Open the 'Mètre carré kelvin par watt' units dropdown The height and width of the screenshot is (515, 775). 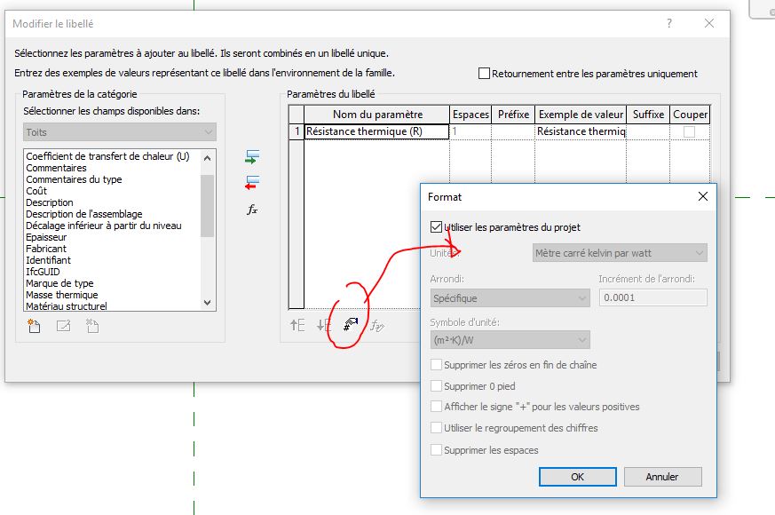[x=619, y=253]
